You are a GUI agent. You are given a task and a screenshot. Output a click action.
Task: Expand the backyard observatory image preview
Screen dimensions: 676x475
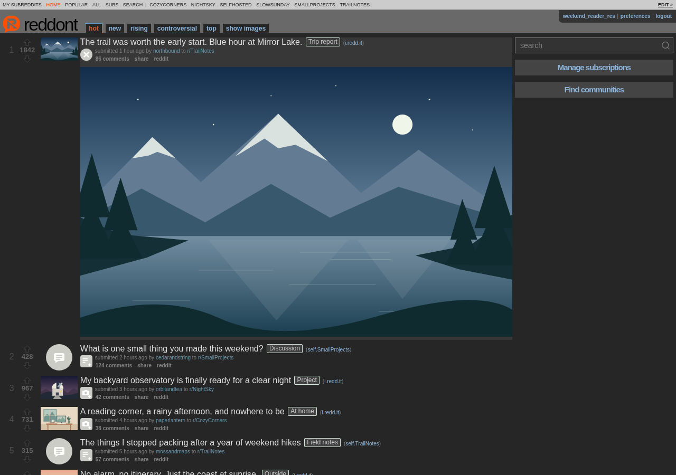pyautogui.click(x=86, y=393)
